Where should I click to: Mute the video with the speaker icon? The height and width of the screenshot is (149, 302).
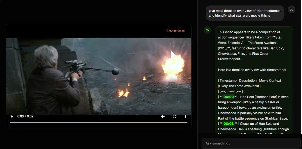(x=163, y=116)
